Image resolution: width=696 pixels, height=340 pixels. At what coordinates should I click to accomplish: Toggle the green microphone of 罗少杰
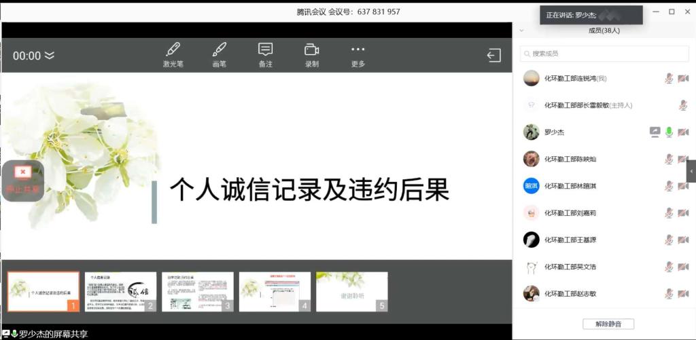pyautogui.click(x=669, y=132)
